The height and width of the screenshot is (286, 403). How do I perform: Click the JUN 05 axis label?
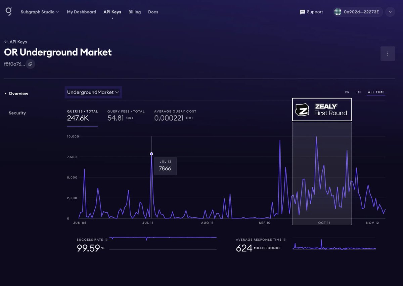[80, 223]
